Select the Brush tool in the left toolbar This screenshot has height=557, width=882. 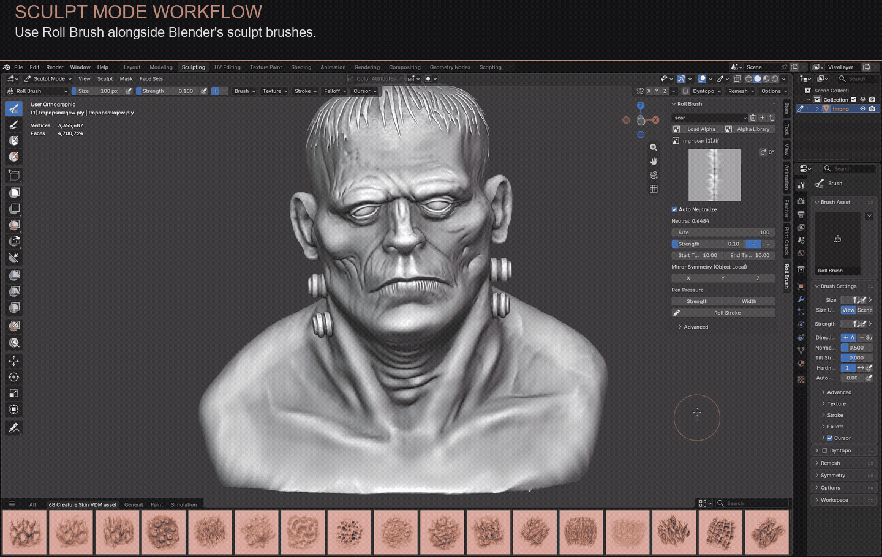coord(14,108)
